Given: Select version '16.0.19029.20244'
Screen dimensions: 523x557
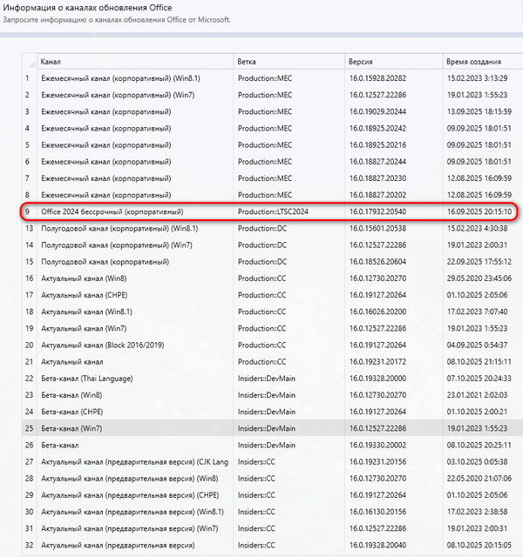Looking at the screenshot, I should tap(393, 111).
